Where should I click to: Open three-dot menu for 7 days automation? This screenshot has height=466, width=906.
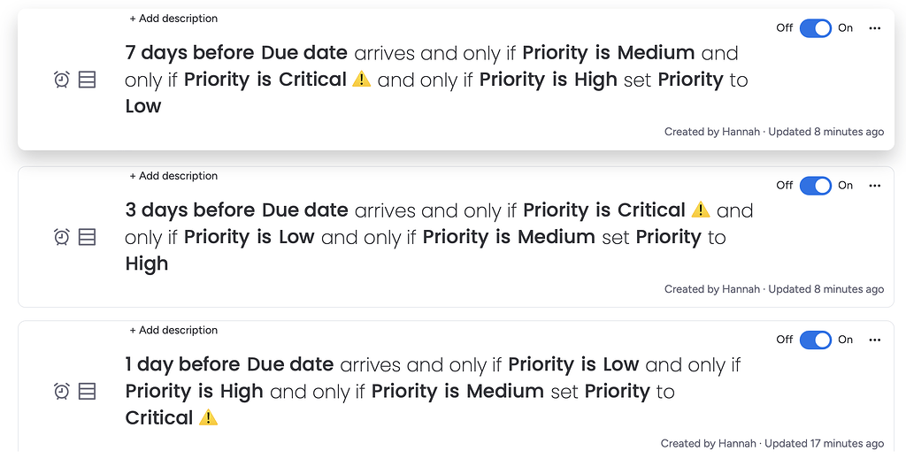pyautogui.click(x=875, y=28)
